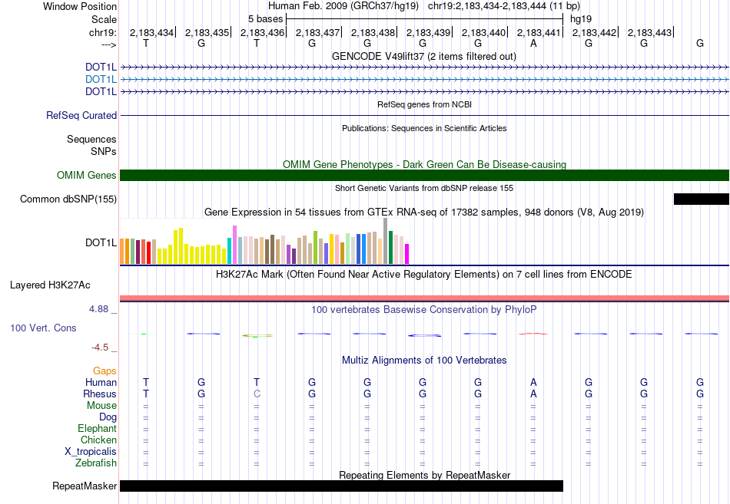Click the Repeating Elements by RepeatMasker title
The width and height of the screenshot is (730, 504).
424,475
